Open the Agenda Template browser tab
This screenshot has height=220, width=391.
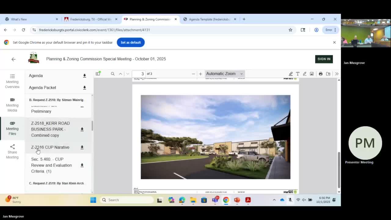coord(209,19)
